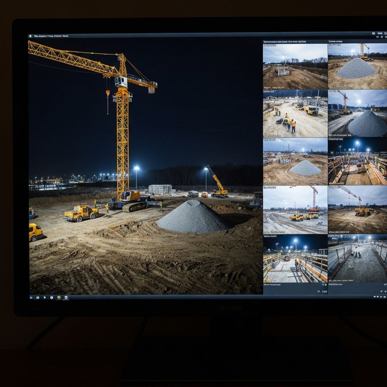This screenshot has width=387, height=387.
Task: Click the yellow smiley-face icon in the taskbar
Action: [x=59, y=297]
